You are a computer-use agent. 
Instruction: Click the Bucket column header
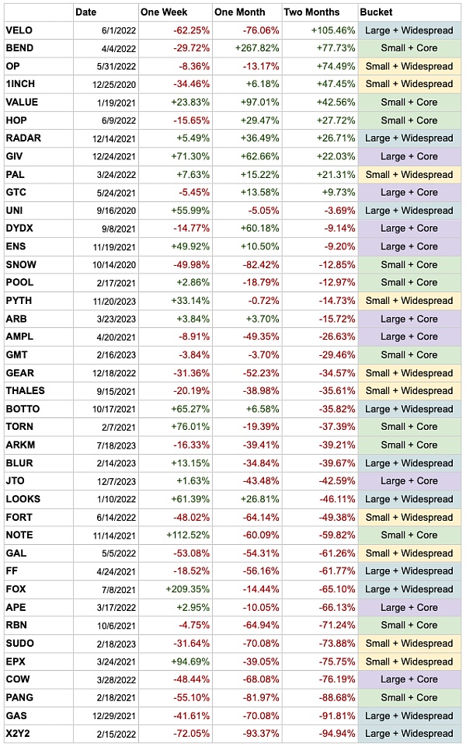376,12
